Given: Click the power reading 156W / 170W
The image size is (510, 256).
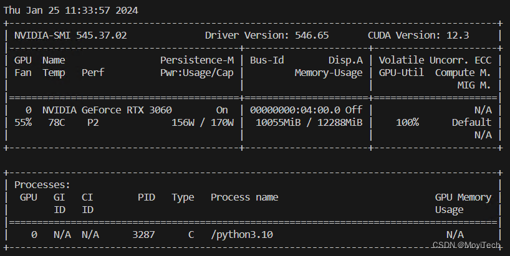Looking at the screenshot, I should point(203,123).
